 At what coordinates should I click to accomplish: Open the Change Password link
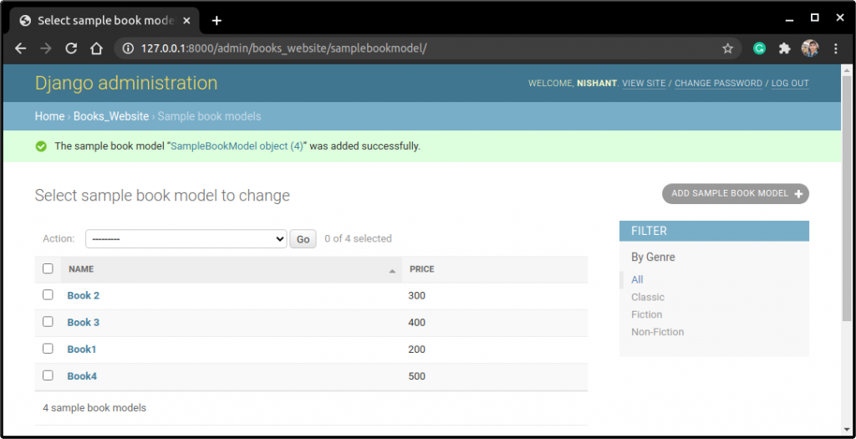(x=718, y=84)
